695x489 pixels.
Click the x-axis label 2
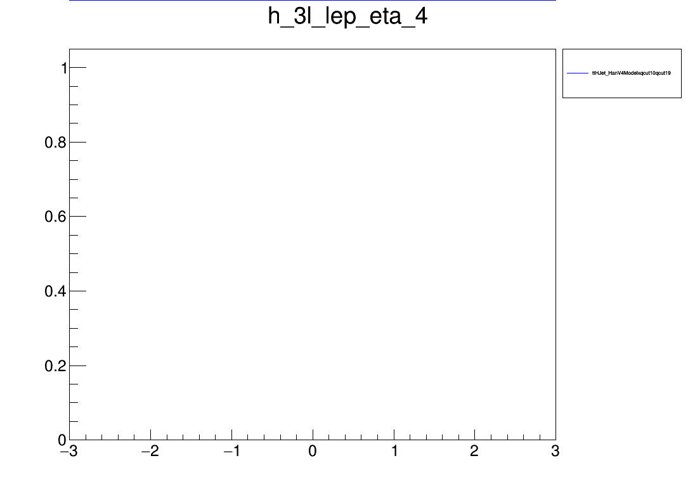click(x=474, y=452)
